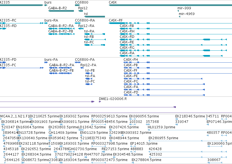The width and height of the screenshot is (232, 164).
Task: Click the 488883 EST label
Action: tap(137, 149)
